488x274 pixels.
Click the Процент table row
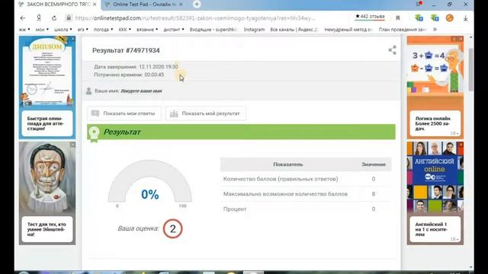click(x=306, y=209)
